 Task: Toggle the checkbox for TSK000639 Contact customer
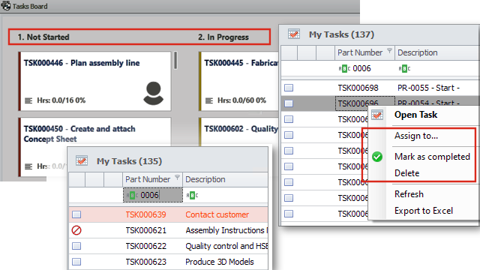(76, 214)
